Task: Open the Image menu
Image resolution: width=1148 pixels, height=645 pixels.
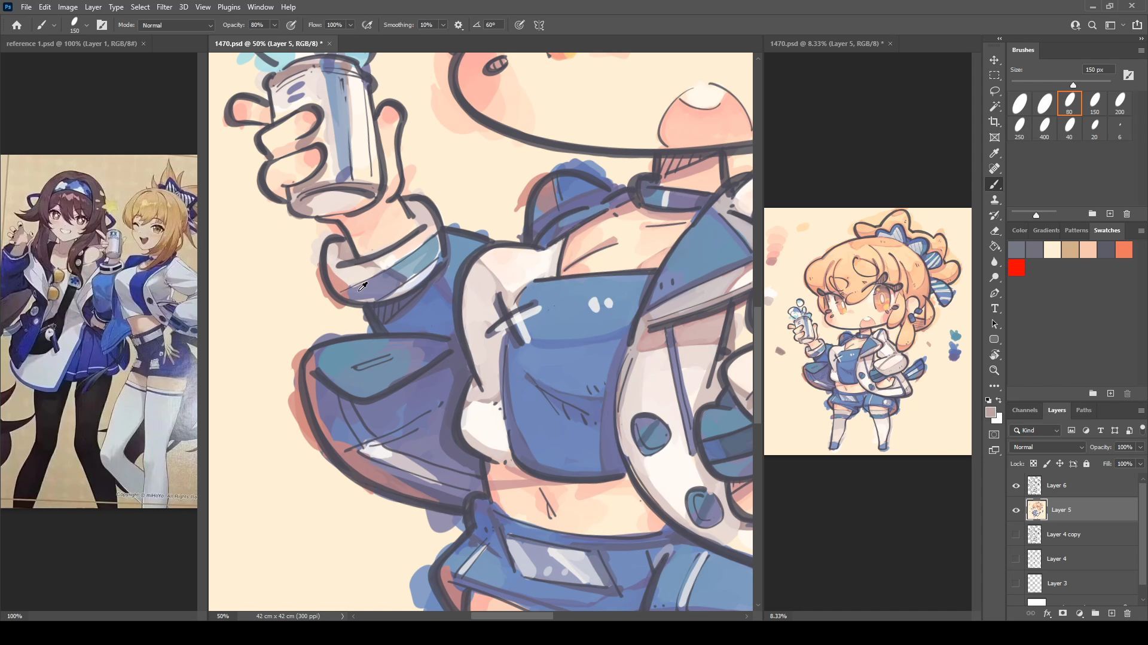Action: pyautogui.click(x=68, y=7)
